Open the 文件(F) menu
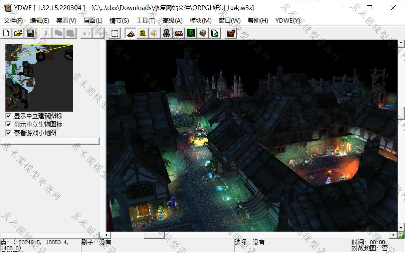The width and height of the screenshot is (405, 253). pos(13,21)
